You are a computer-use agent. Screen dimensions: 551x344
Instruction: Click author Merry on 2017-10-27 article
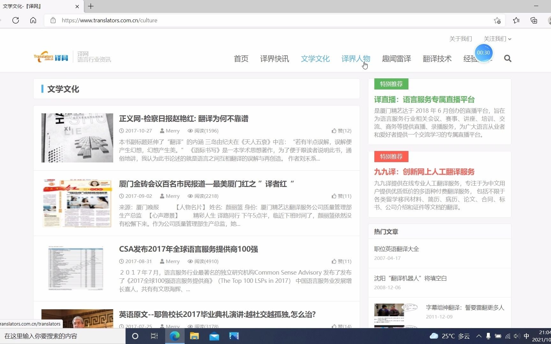(170, 131)
